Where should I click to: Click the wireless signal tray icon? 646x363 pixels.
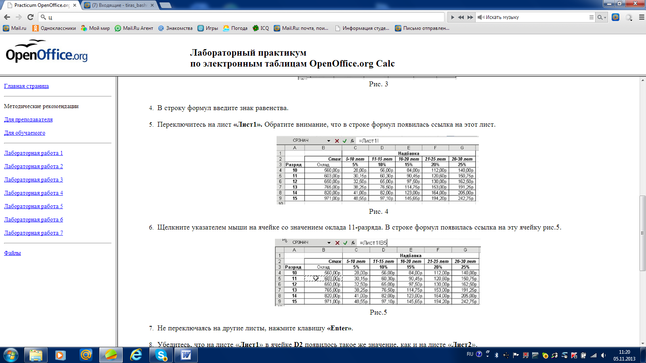(594, 355)
